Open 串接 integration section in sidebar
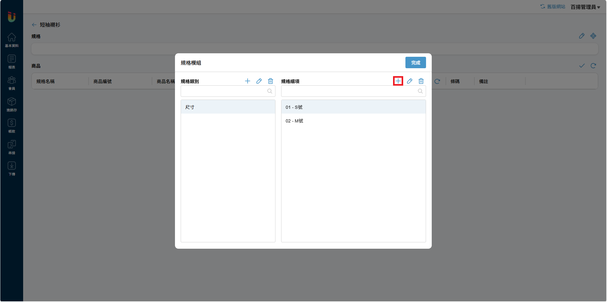607x302 pixels. [x=12, y=148]
